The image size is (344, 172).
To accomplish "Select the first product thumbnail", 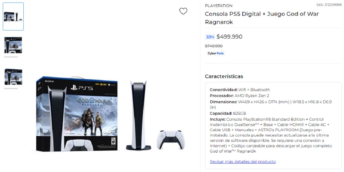I will point(13,16).
